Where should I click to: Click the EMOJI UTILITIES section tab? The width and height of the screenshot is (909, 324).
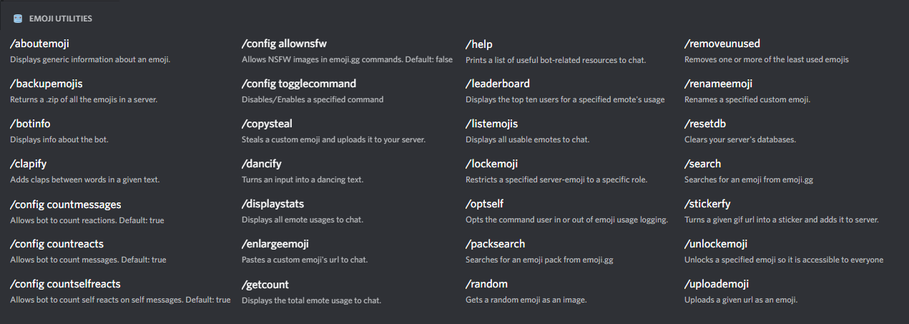click(60, 19)
